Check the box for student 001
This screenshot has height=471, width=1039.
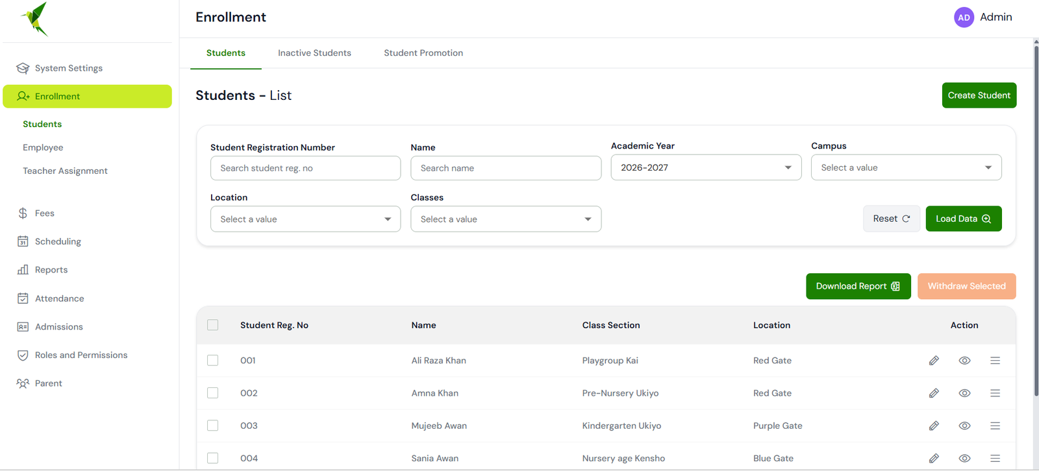coord(213,360)
